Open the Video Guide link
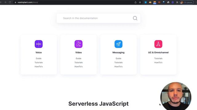The image size is (197, 110). (78, 58)
